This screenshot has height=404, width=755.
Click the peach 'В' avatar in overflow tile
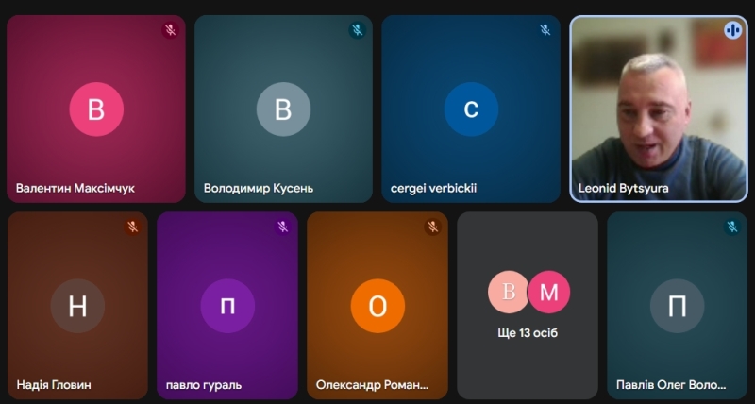point(509,293)
